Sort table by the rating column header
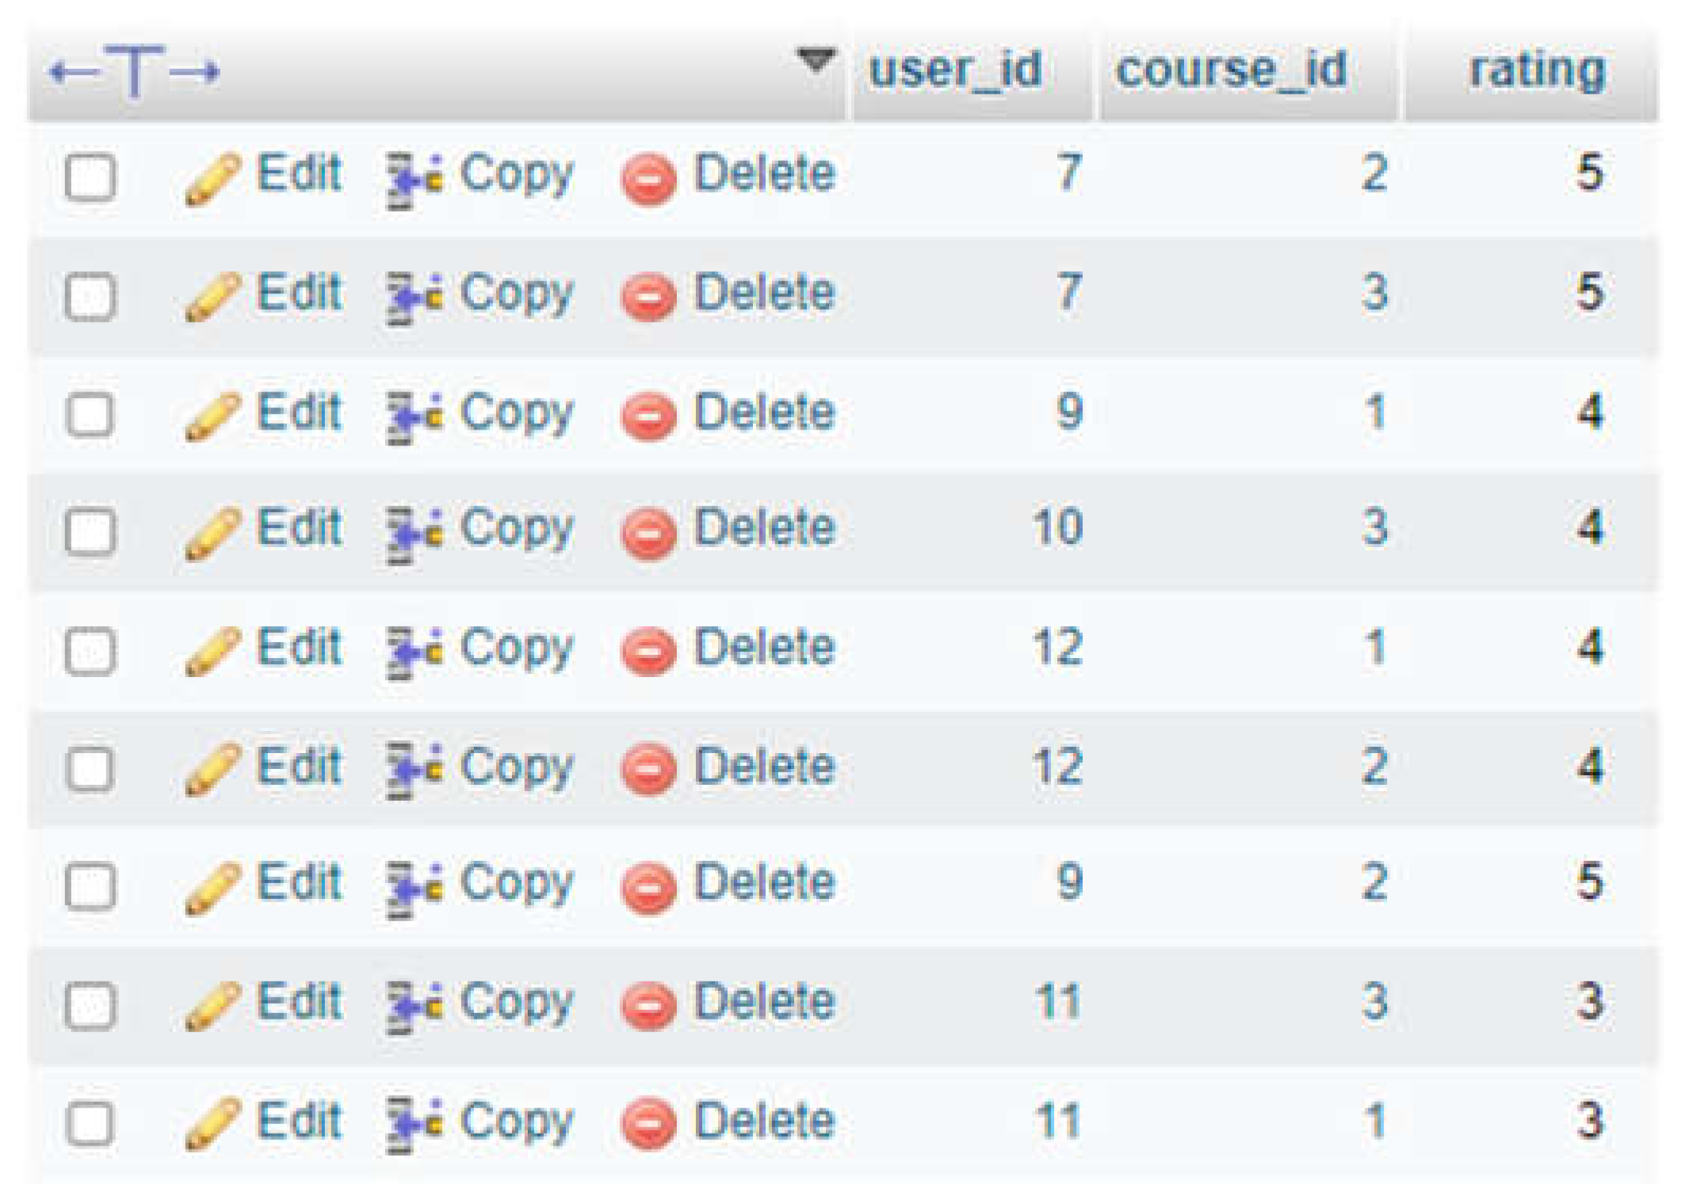This screenshot has height=1201, width=1681. 1537,71
